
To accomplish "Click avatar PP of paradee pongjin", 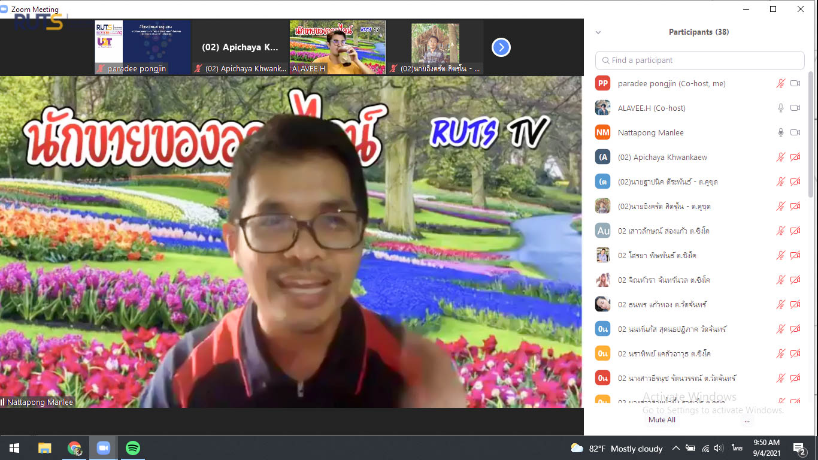I will 602,83.
